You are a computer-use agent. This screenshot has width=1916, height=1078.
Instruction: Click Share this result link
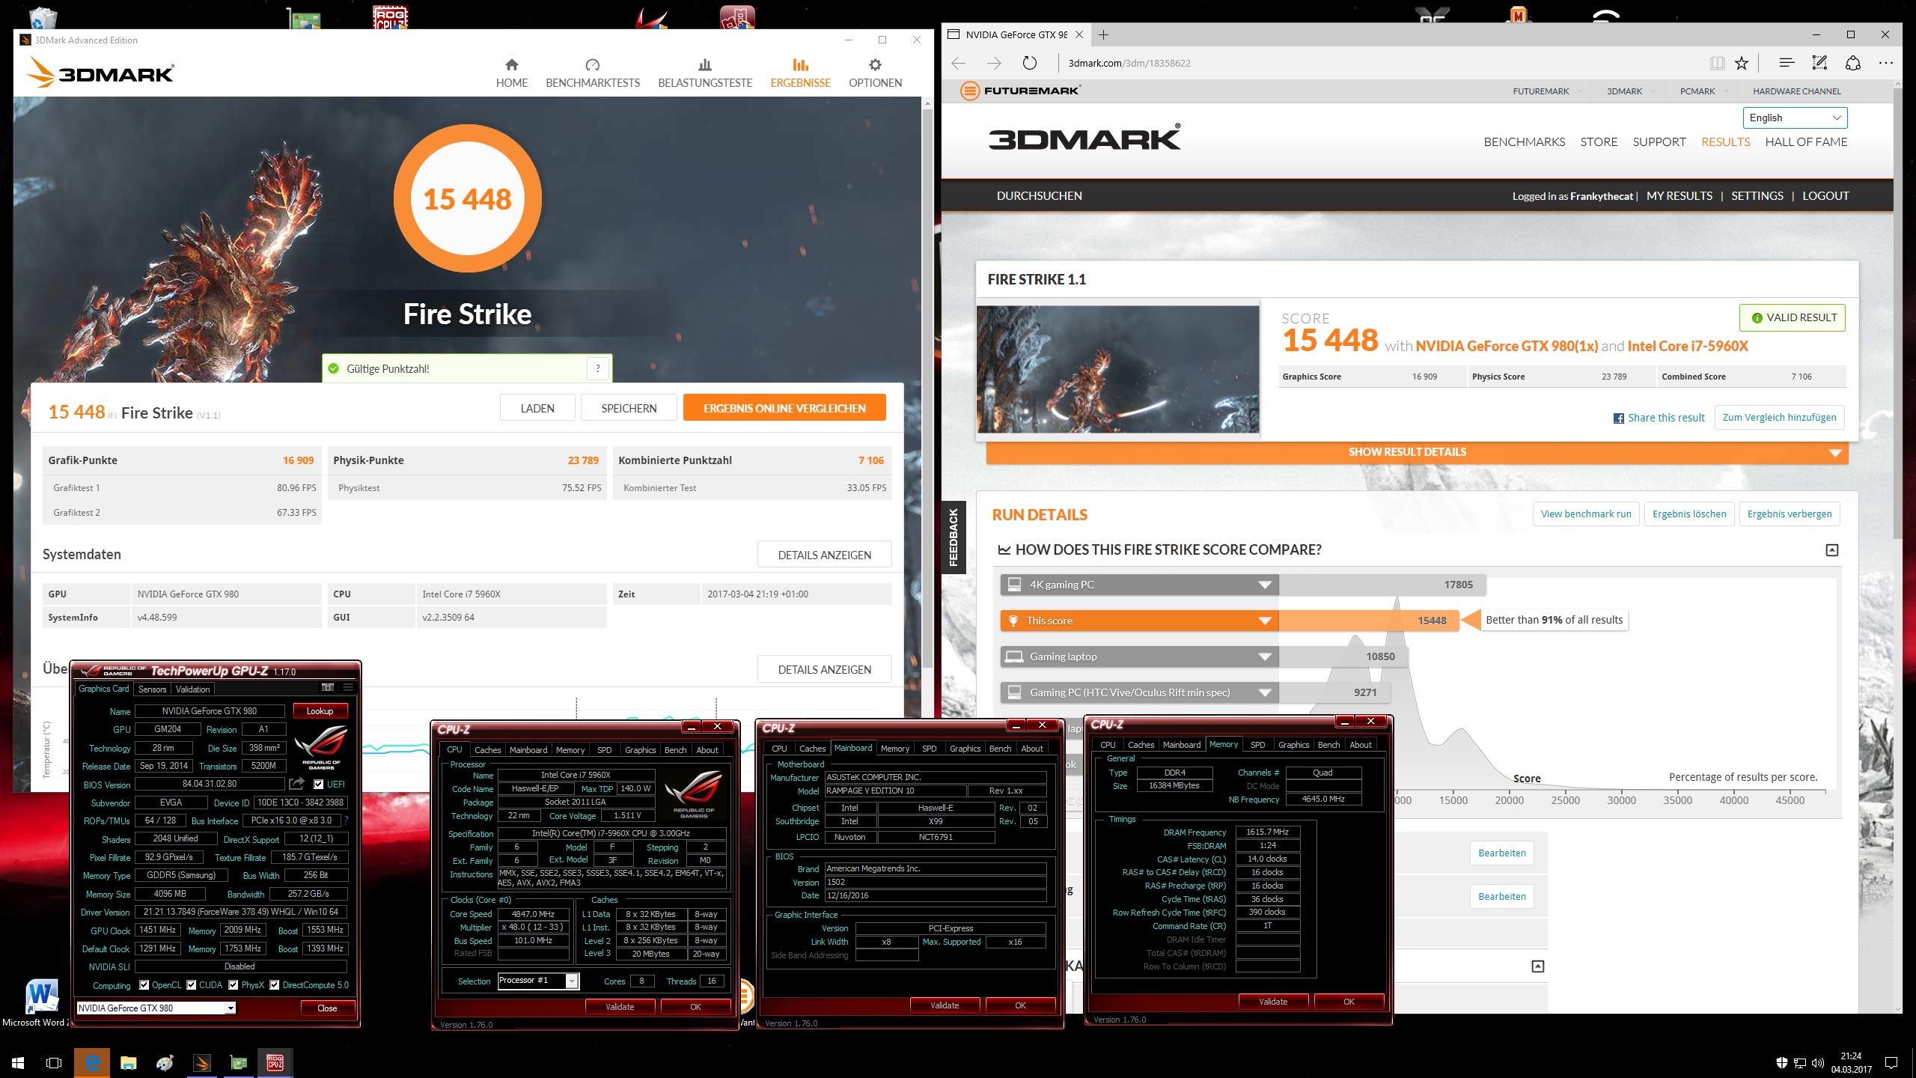(x=1659, y=418)
